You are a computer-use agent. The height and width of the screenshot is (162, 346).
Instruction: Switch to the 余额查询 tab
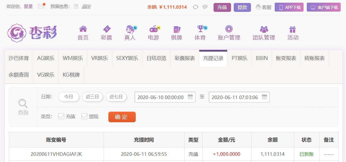coord(19,75)
